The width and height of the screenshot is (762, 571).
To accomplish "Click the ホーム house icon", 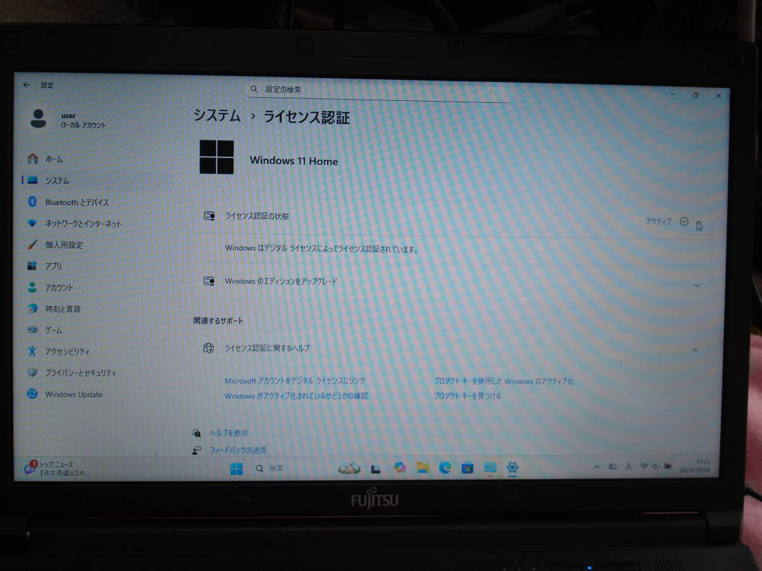I will click(33, 159).
